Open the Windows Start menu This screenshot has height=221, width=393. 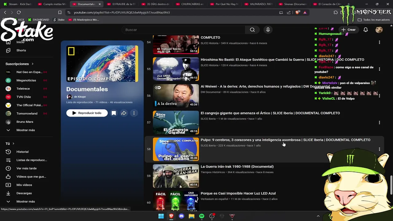point(161,216)
